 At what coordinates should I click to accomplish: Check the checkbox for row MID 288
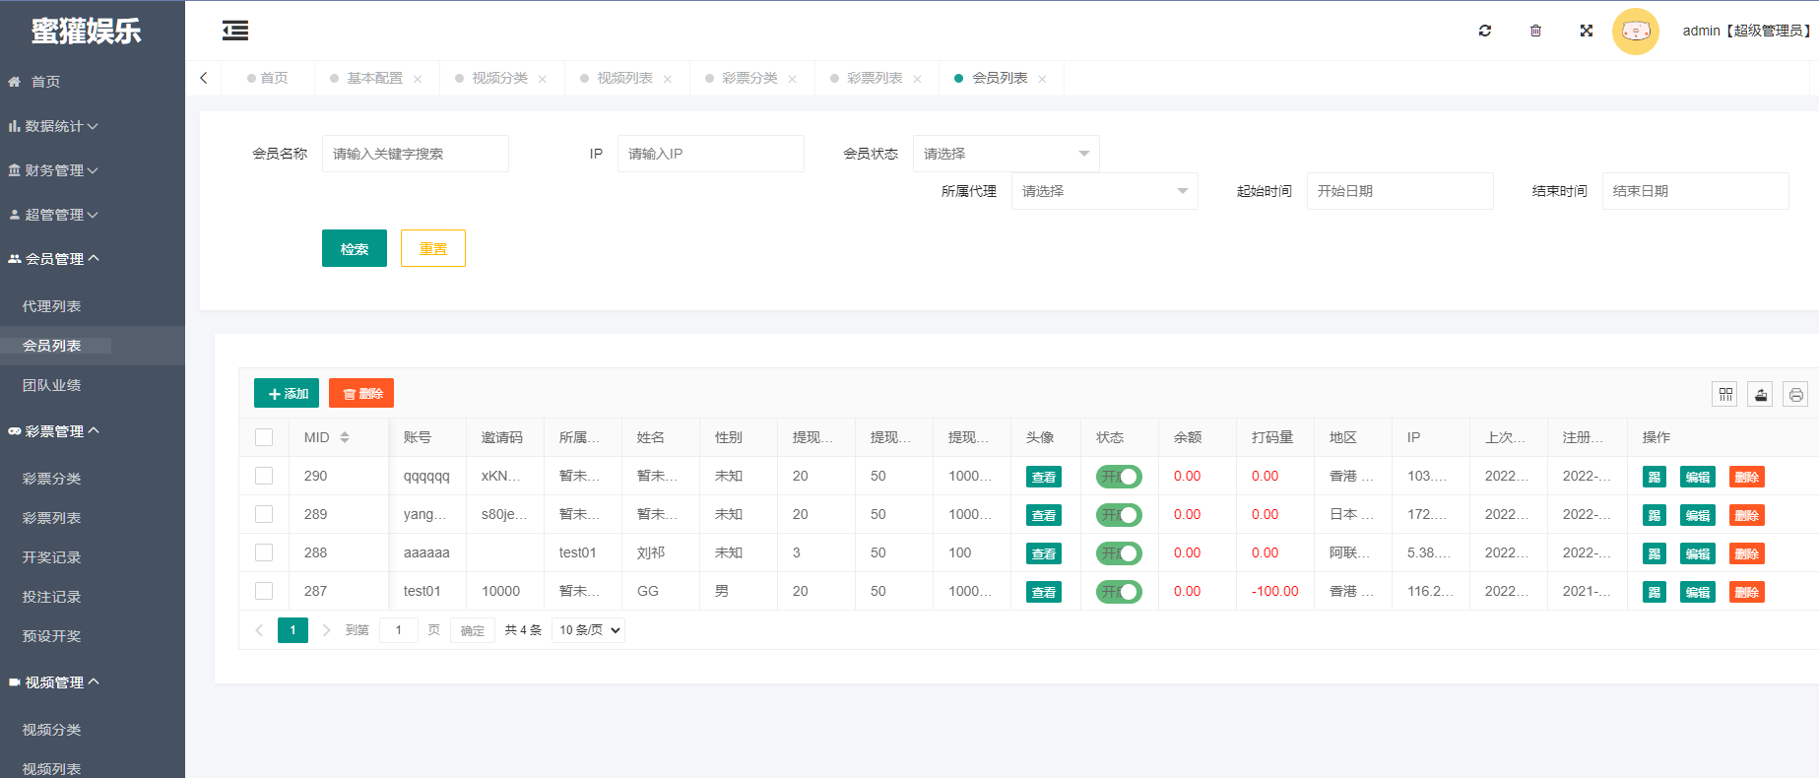[x=264, y=552]
